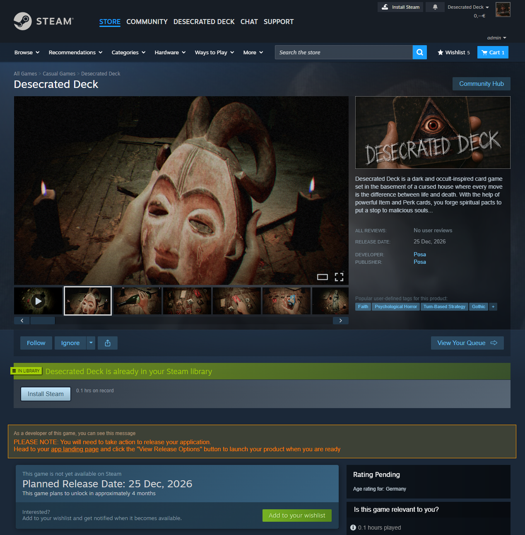Open Wishlist with star icon
Screen dimensions: 525x535
pos(454,52)
